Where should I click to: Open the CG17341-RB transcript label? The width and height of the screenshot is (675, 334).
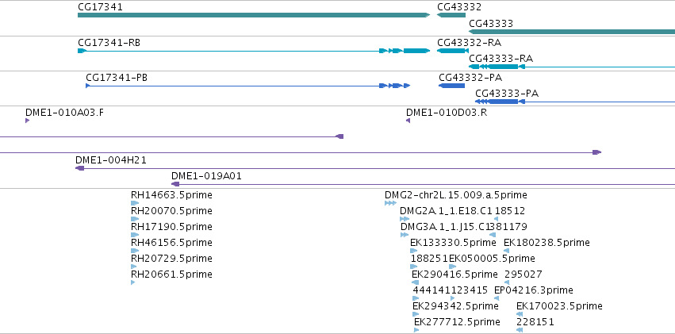[109, 43]
